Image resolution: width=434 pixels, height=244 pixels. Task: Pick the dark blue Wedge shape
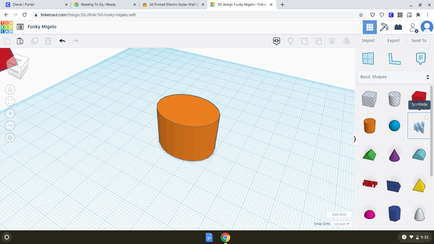click(x=394, y=186)
